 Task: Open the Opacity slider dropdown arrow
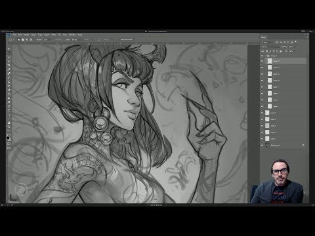click(x=295, y=47)
